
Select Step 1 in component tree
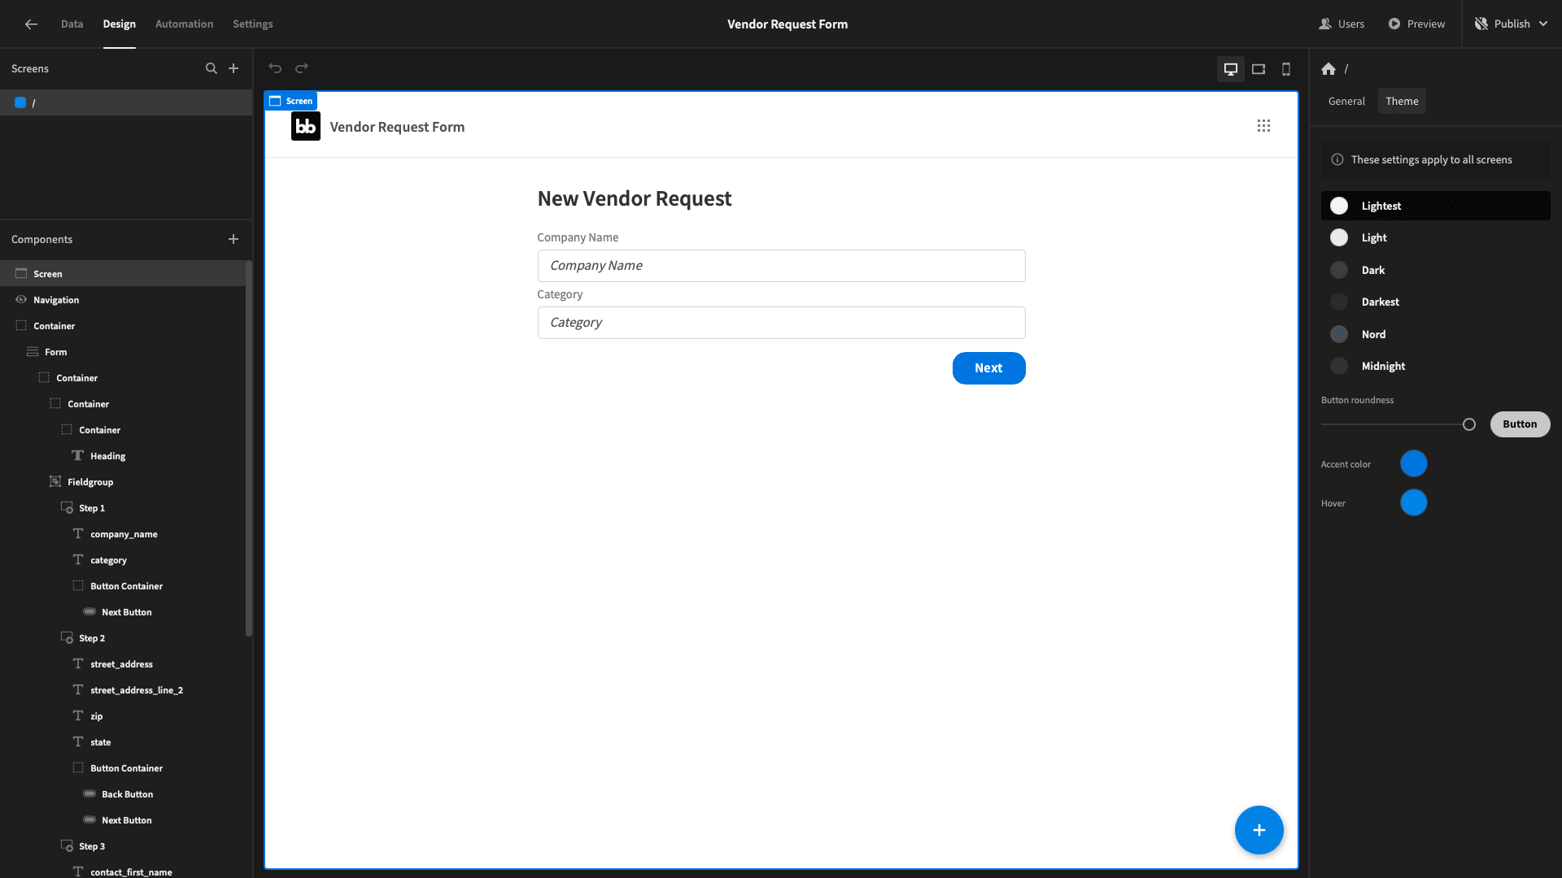pos(123,508)
